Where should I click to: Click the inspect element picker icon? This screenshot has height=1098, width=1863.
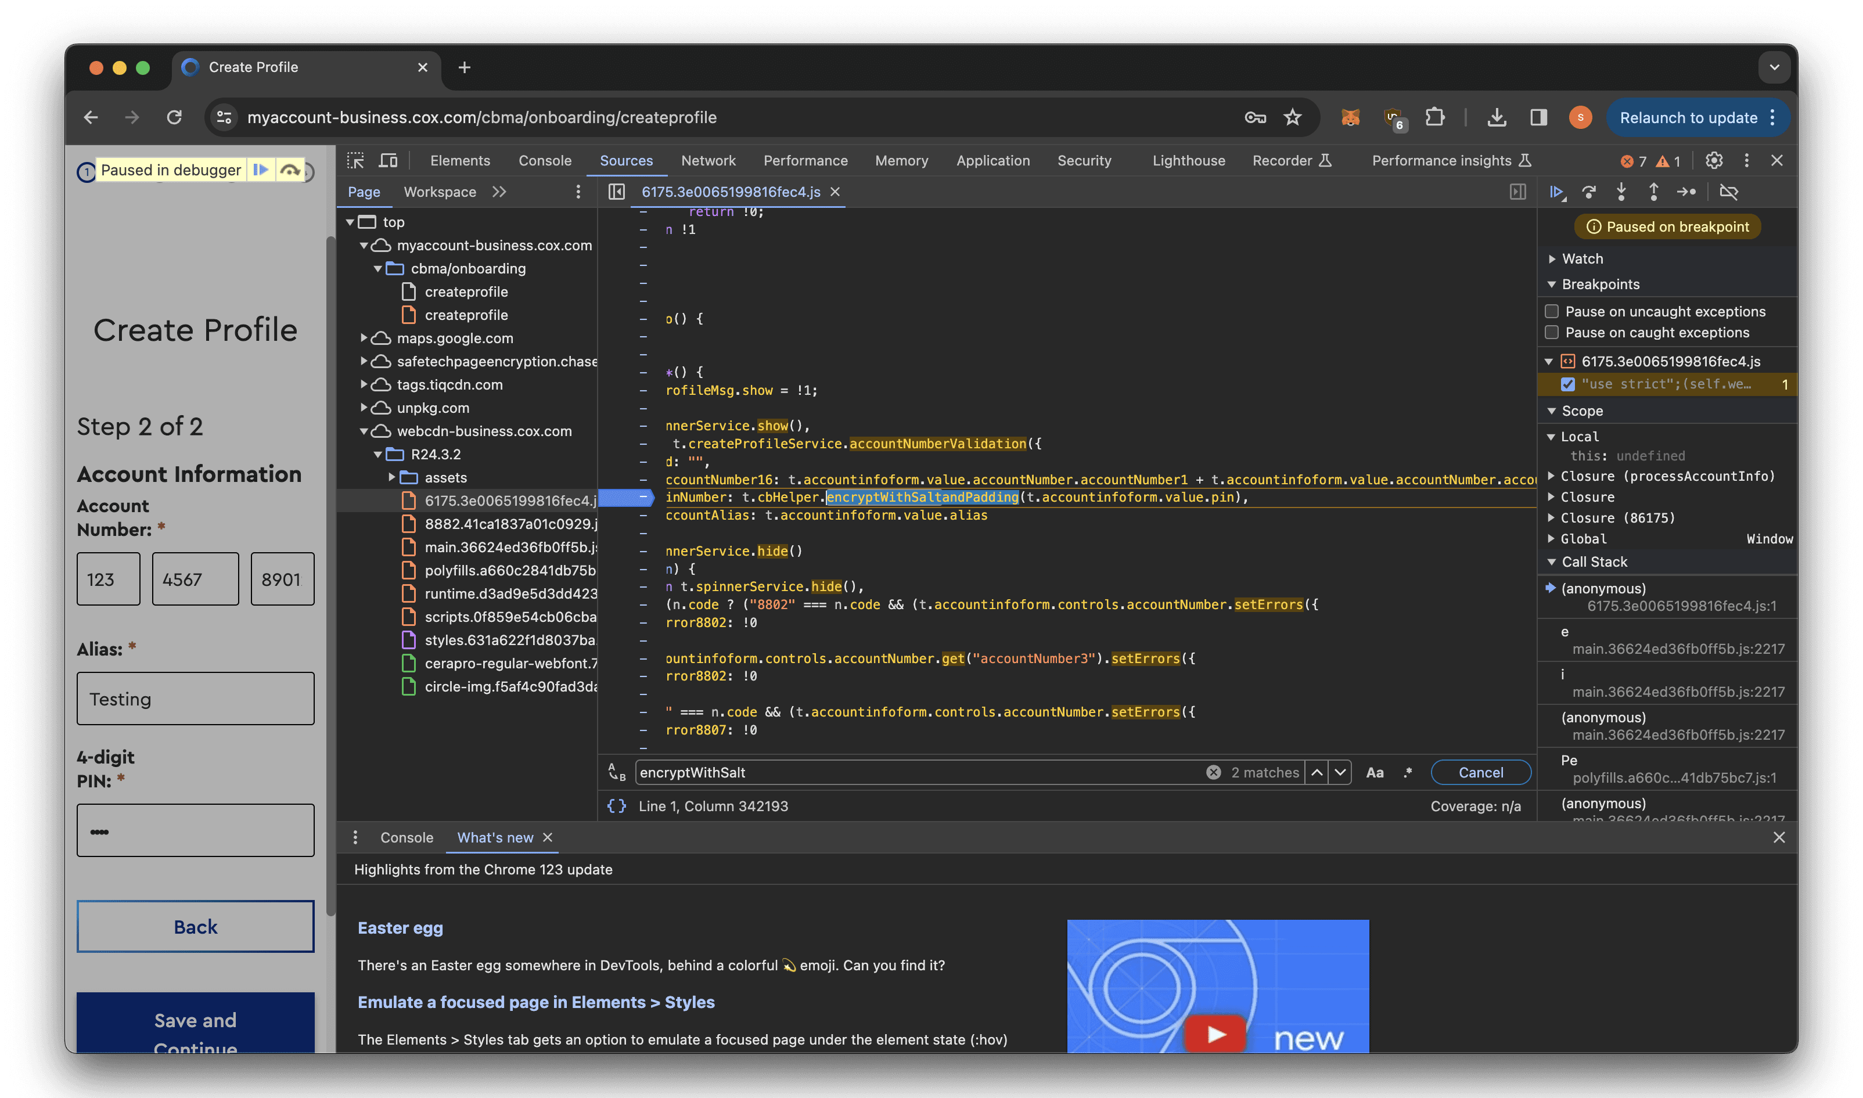tap(356, 161)
